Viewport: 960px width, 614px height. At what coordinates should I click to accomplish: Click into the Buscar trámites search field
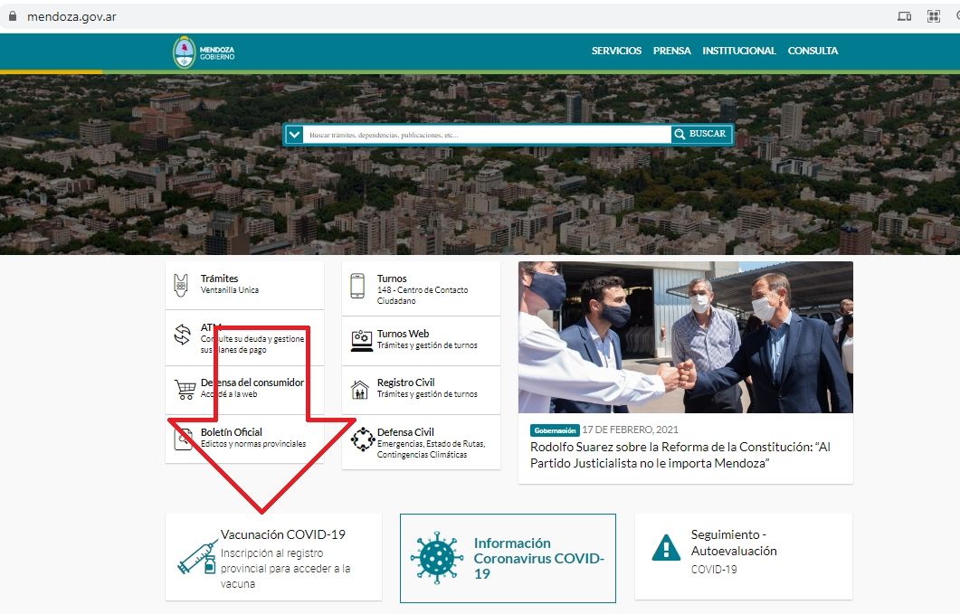[487, 135]
